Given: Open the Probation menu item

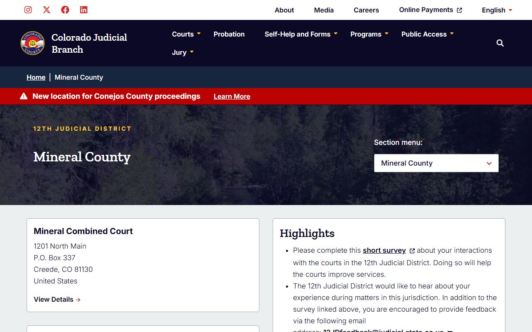Looking at the screenshot, I should [x=229, y=34].
